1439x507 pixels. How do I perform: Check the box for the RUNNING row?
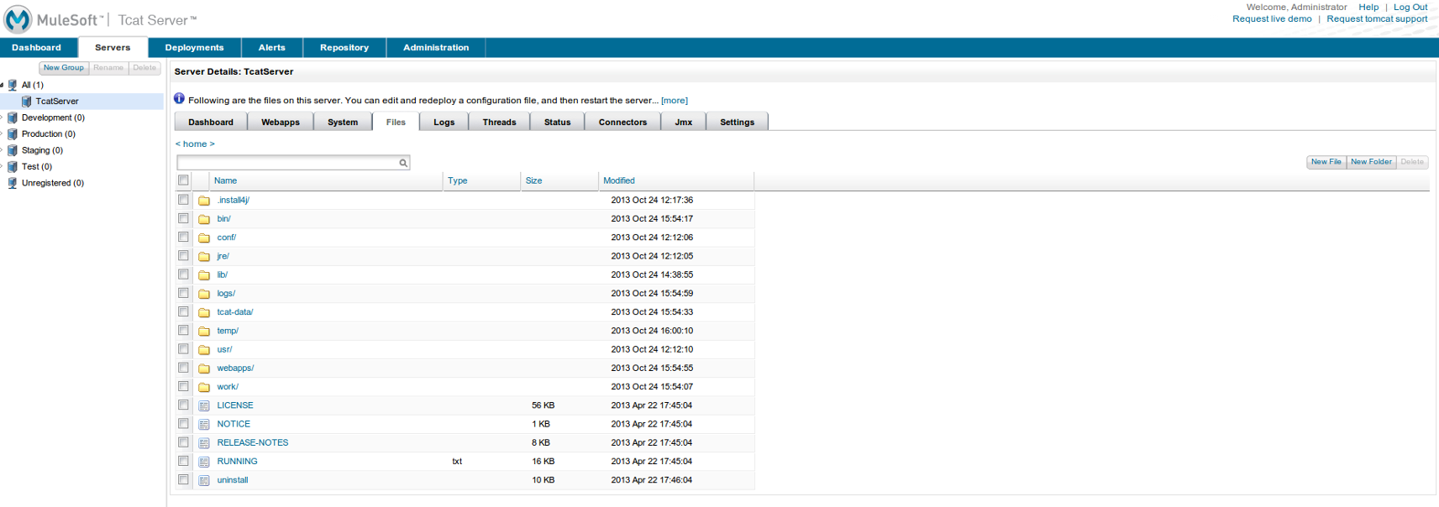coord(183,461)
